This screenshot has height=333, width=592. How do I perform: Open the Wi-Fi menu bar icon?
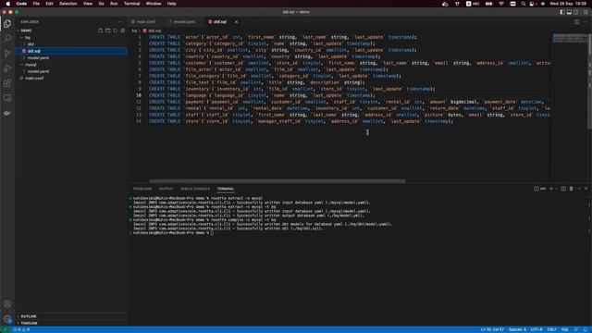[x=501, y=4]
